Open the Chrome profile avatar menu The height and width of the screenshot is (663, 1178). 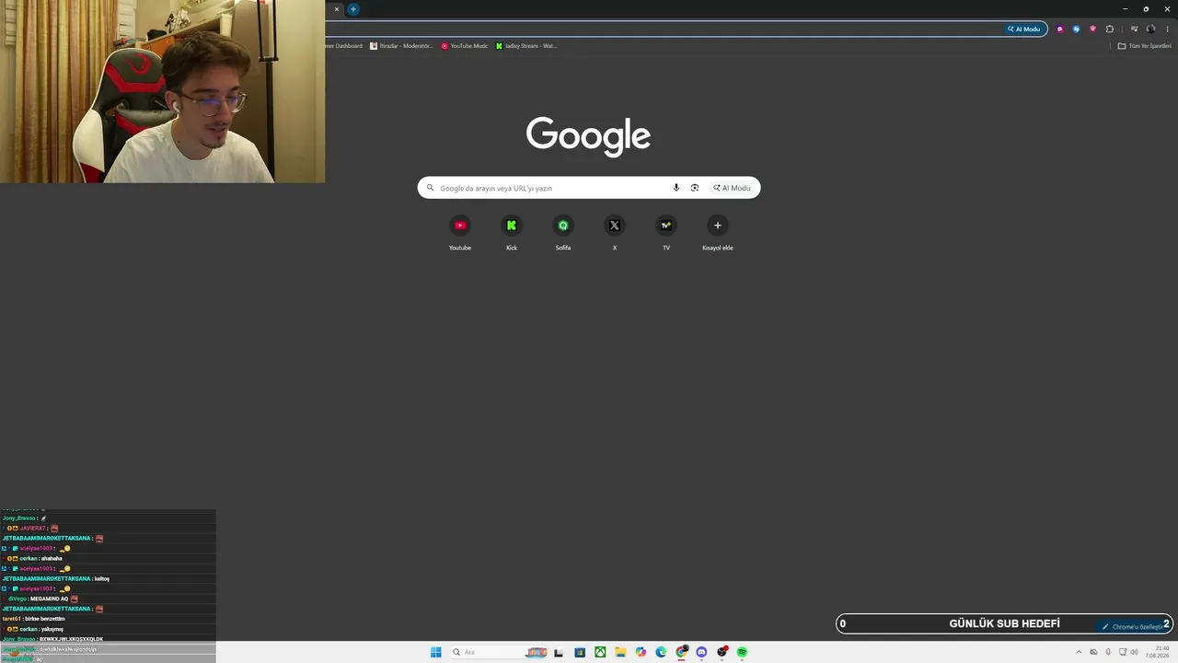pyautogui.click(x=1150, y=29)
